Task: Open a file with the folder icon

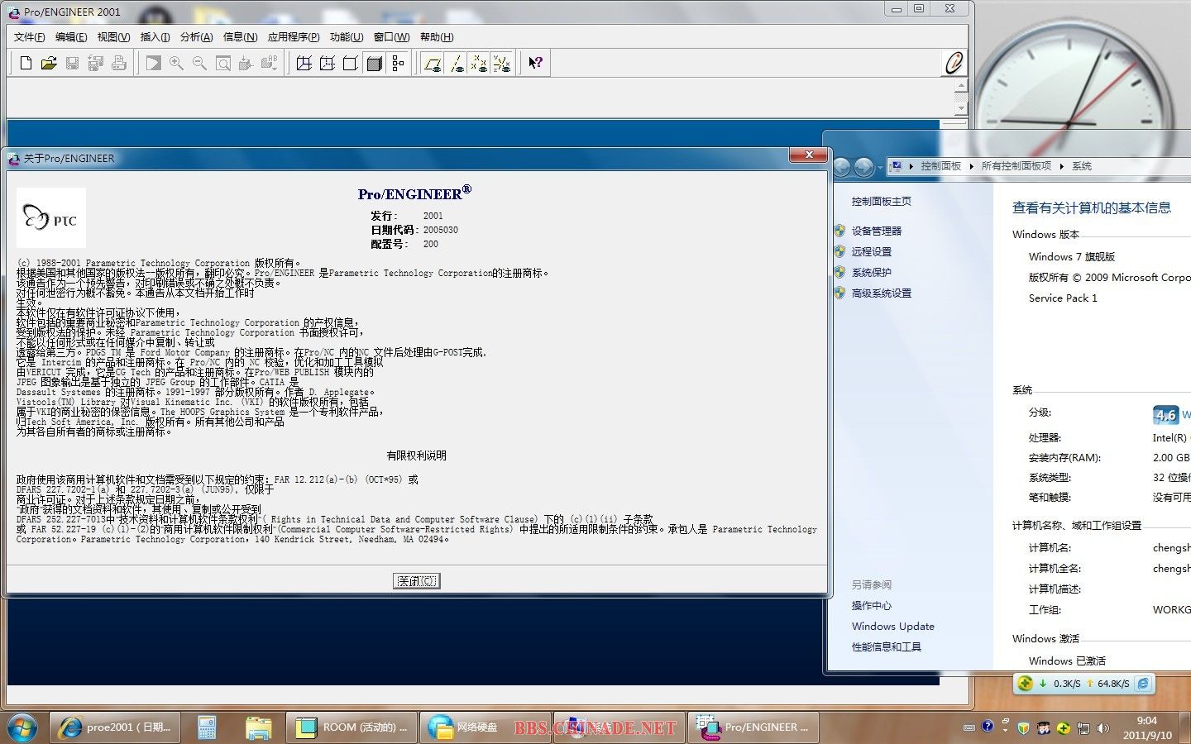Action: click(49, 63)
